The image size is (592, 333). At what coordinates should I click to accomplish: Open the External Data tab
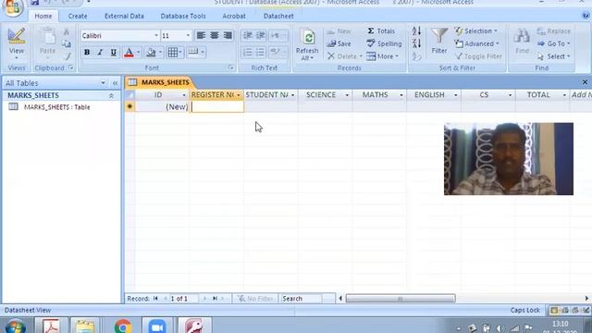click(124, 17)
